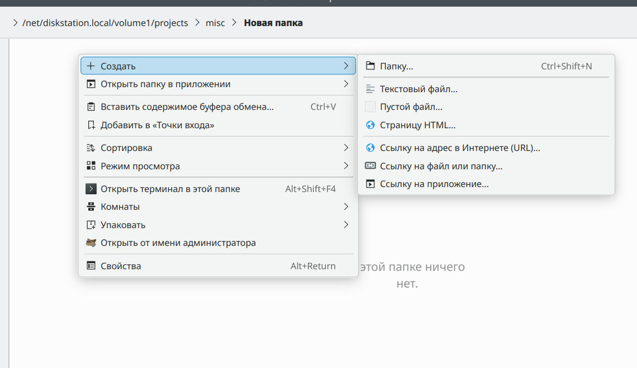The image size is (637, 368).
Task: Click the archive icon beside «Упаковать»
Action: click(91, 225)
